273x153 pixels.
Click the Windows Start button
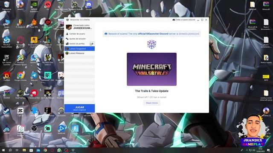click(3, 150)
